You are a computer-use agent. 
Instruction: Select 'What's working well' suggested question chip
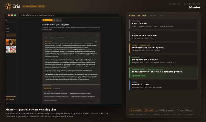tap(80, 93)
